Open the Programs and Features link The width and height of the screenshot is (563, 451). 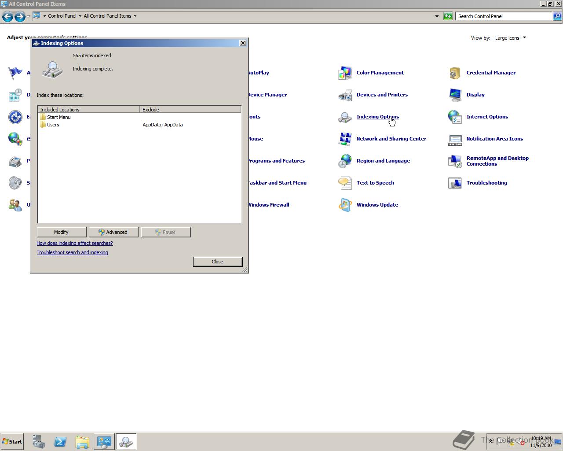tap(277, 161)
